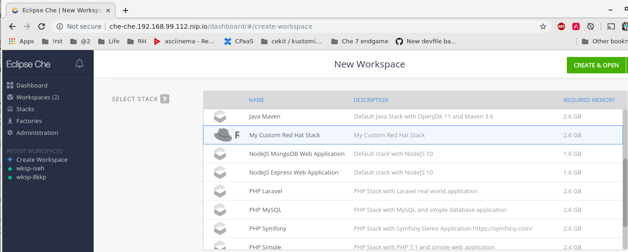The width and height of the screenshot is (628, 252).
Task: Reload the page in browser
Action: click(x=42, y=26)
